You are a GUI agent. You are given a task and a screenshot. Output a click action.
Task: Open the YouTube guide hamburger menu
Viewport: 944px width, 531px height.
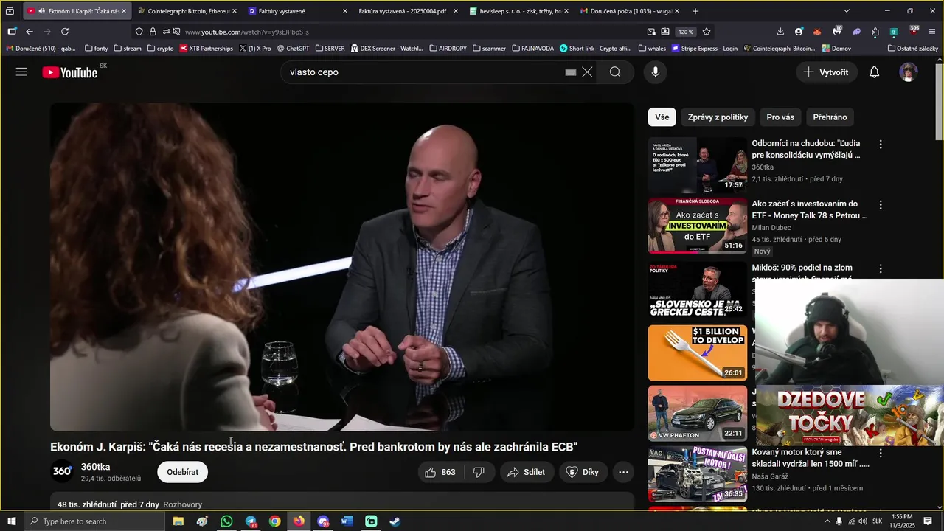pyautogui.click(x=21, y=72)
